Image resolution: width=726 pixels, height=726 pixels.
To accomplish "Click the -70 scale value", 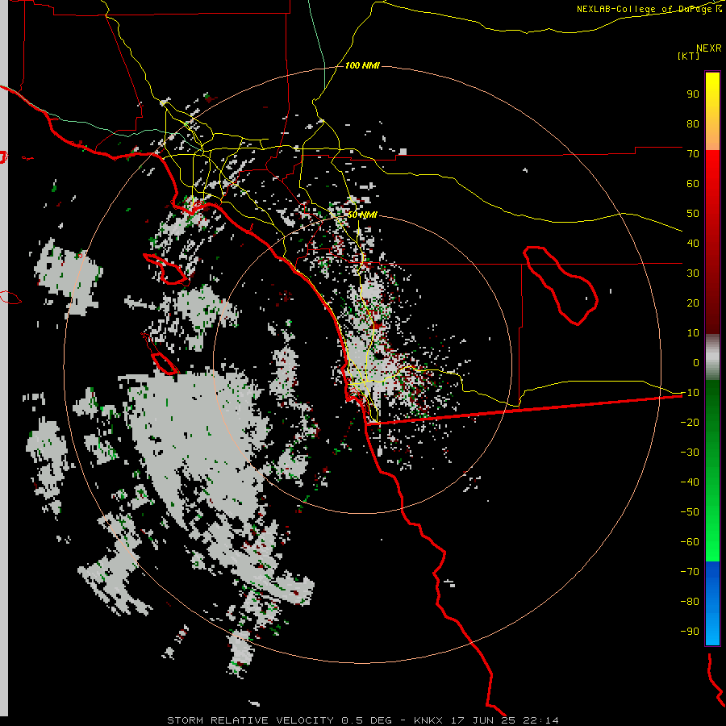I will [x=690, y=572].
